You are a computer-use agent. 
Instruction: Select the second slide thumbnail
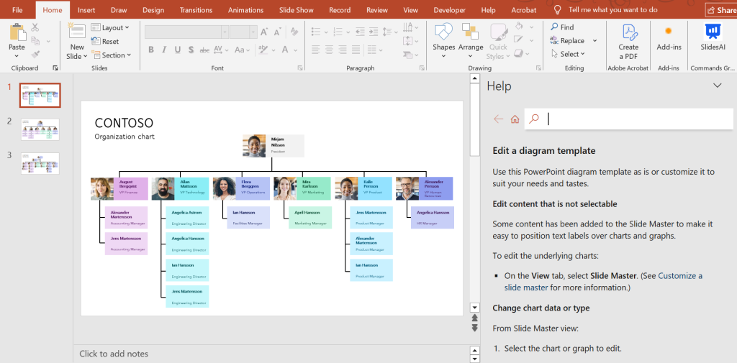(40, 129)
